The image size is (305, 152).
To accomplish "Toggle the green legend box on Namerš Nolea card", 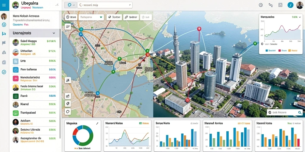I will tap(140, 123).
